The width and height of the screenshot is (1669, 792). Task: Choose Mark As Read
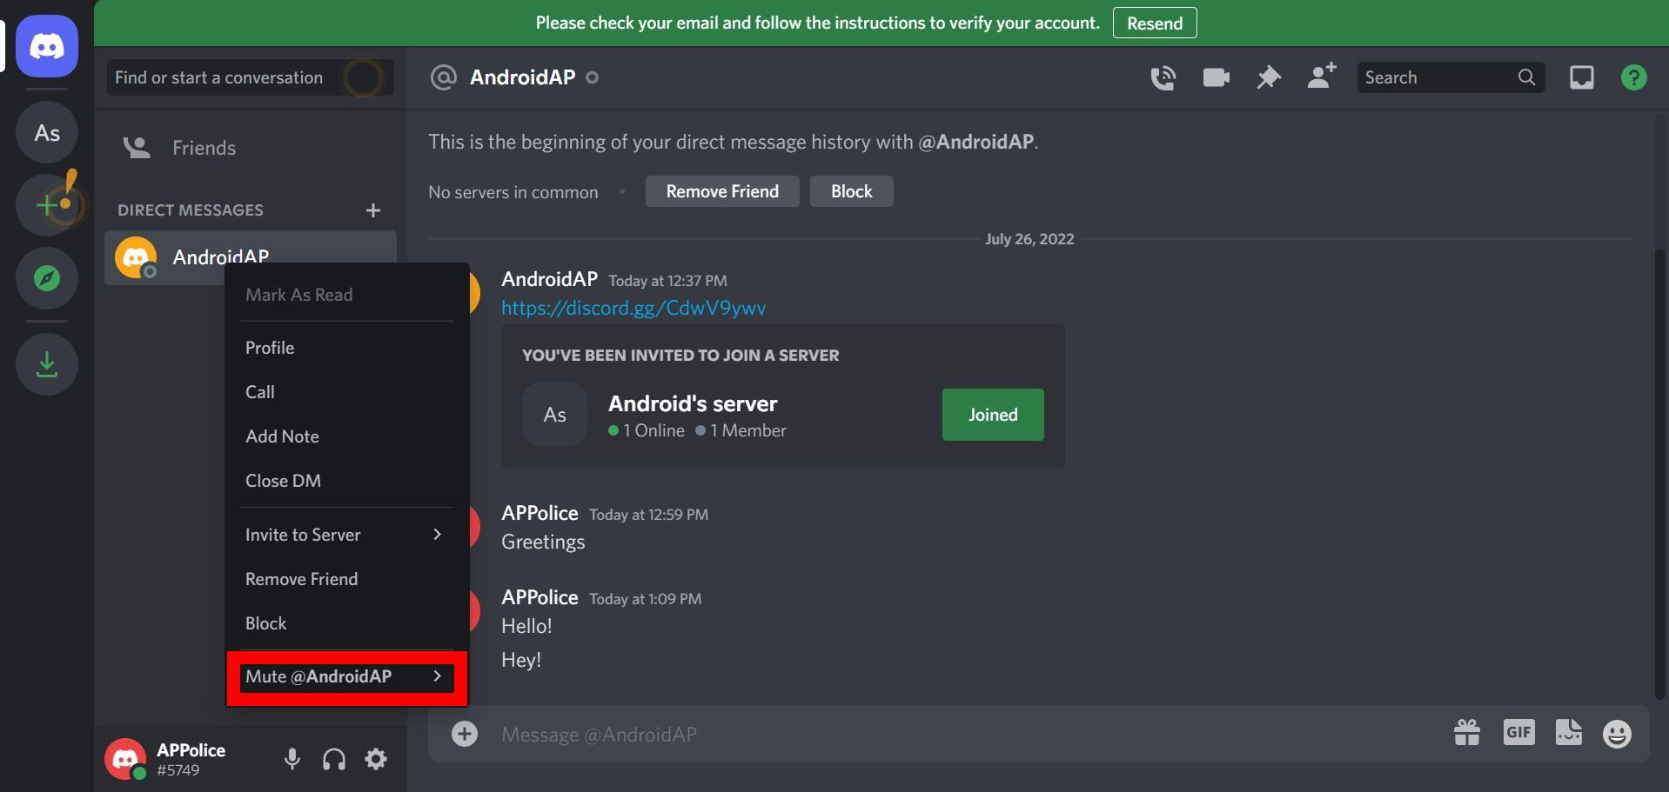point(298,294)
